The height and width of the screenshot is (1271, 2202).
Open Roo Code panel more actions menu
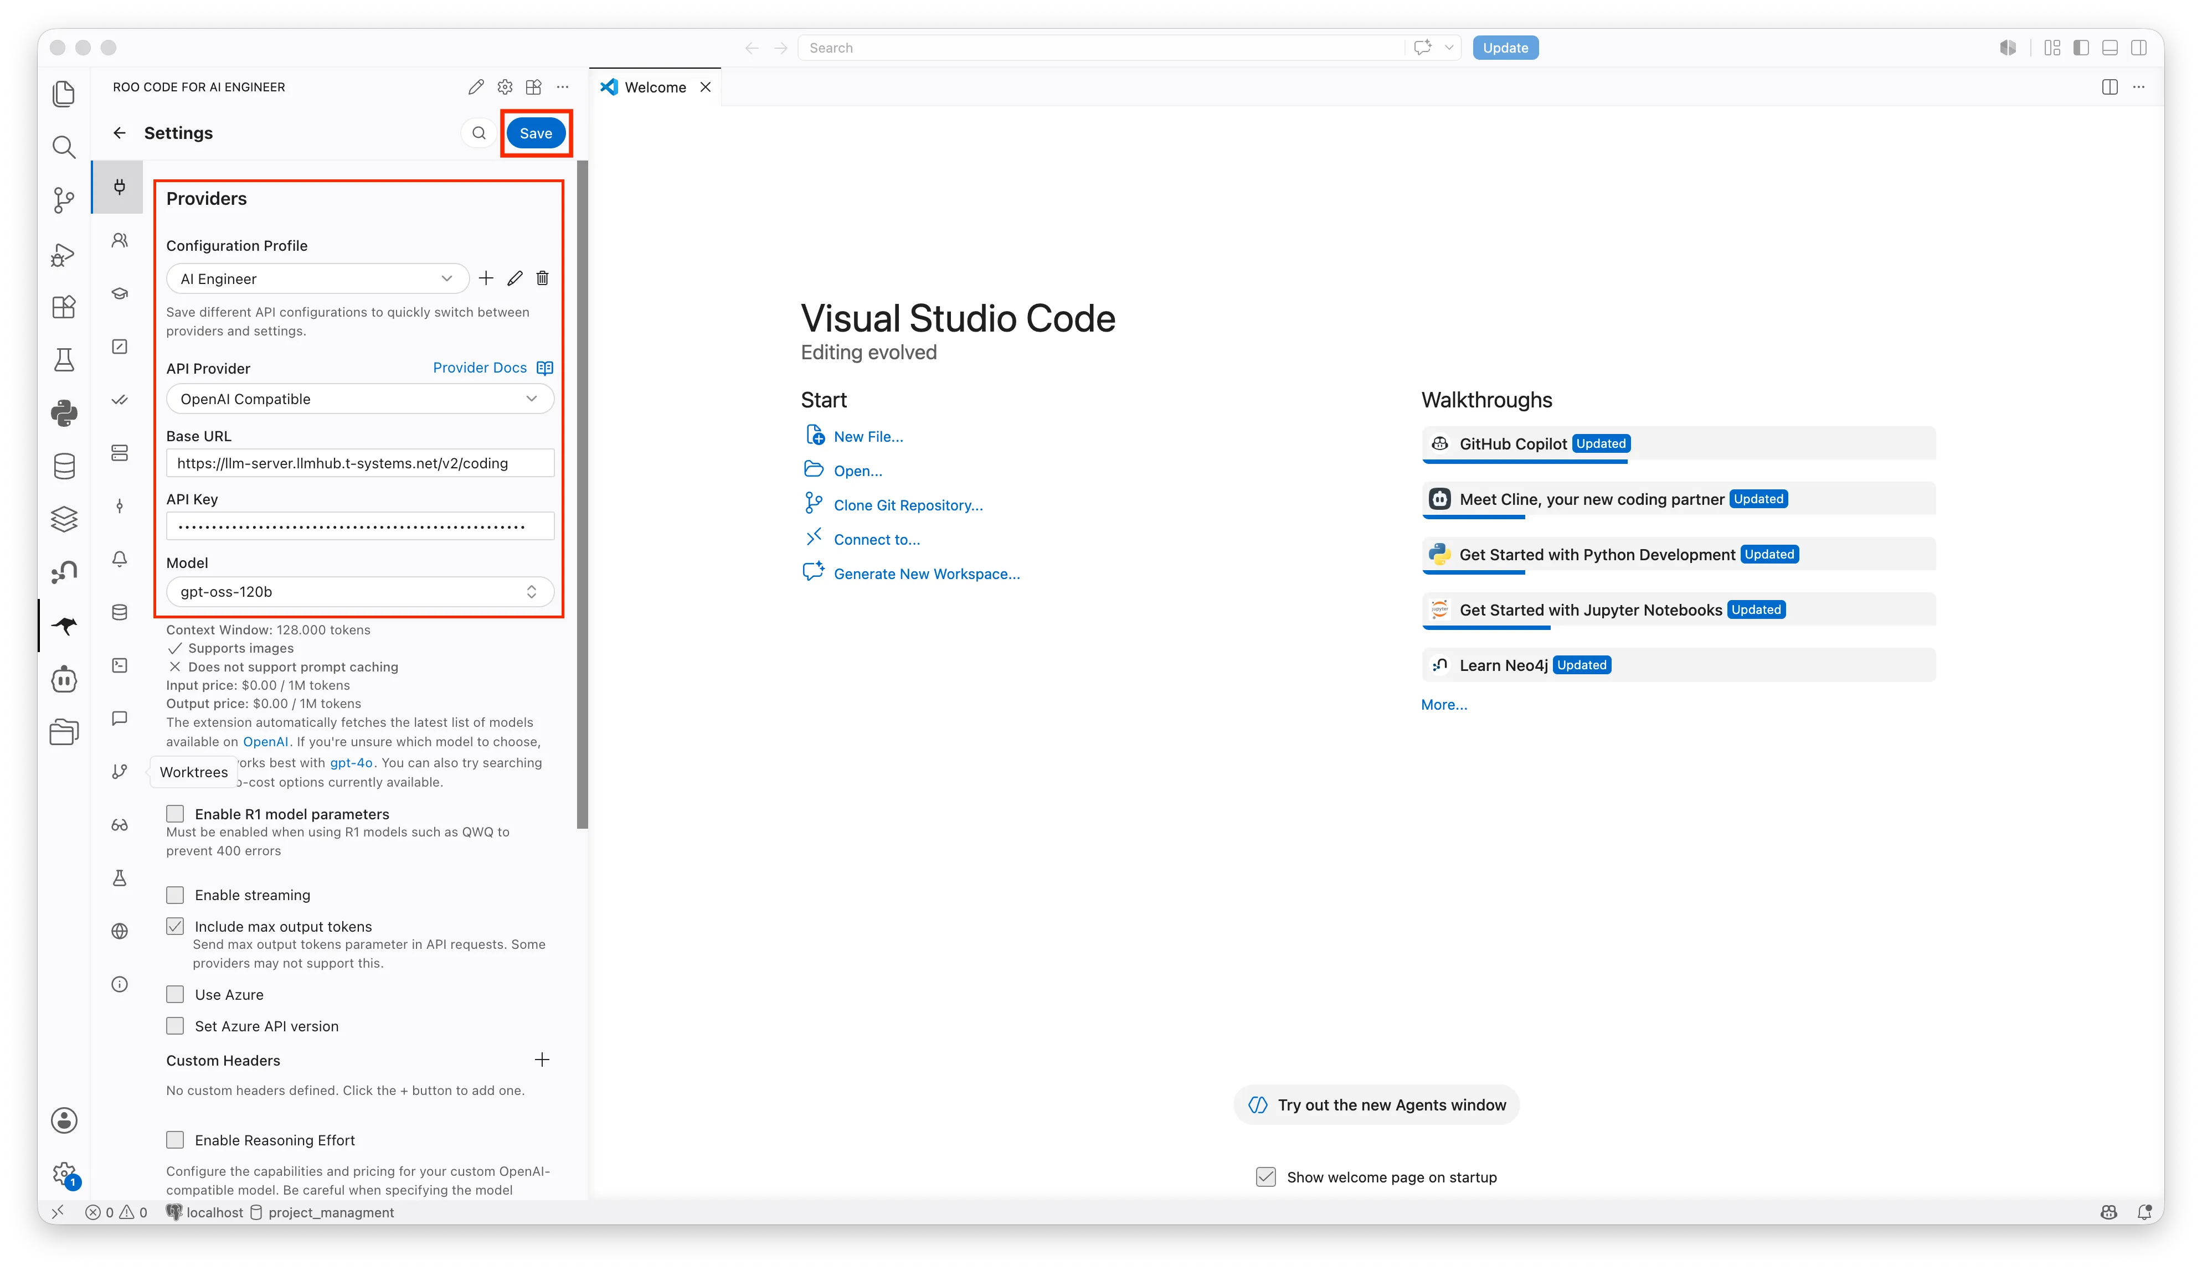[563, 86]
